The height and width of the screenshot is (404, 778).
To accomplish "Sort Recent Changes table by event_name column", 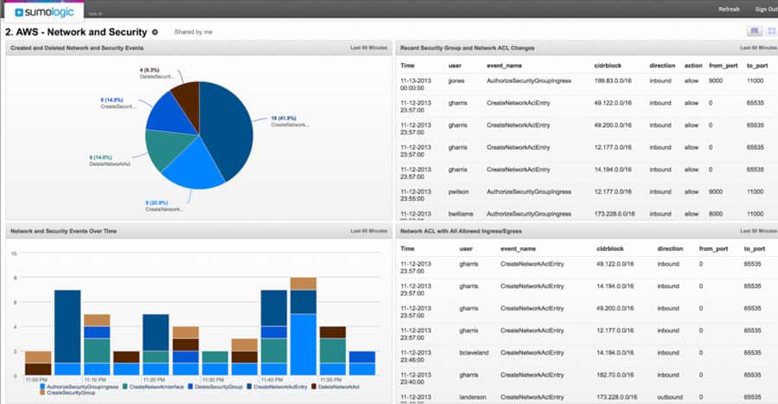I will [504, 66].
